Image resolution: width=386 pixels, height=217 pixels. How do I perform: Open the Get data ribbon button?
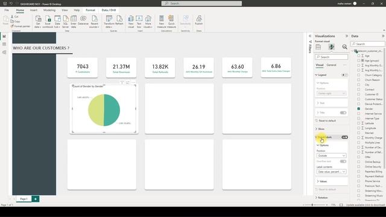38,22
